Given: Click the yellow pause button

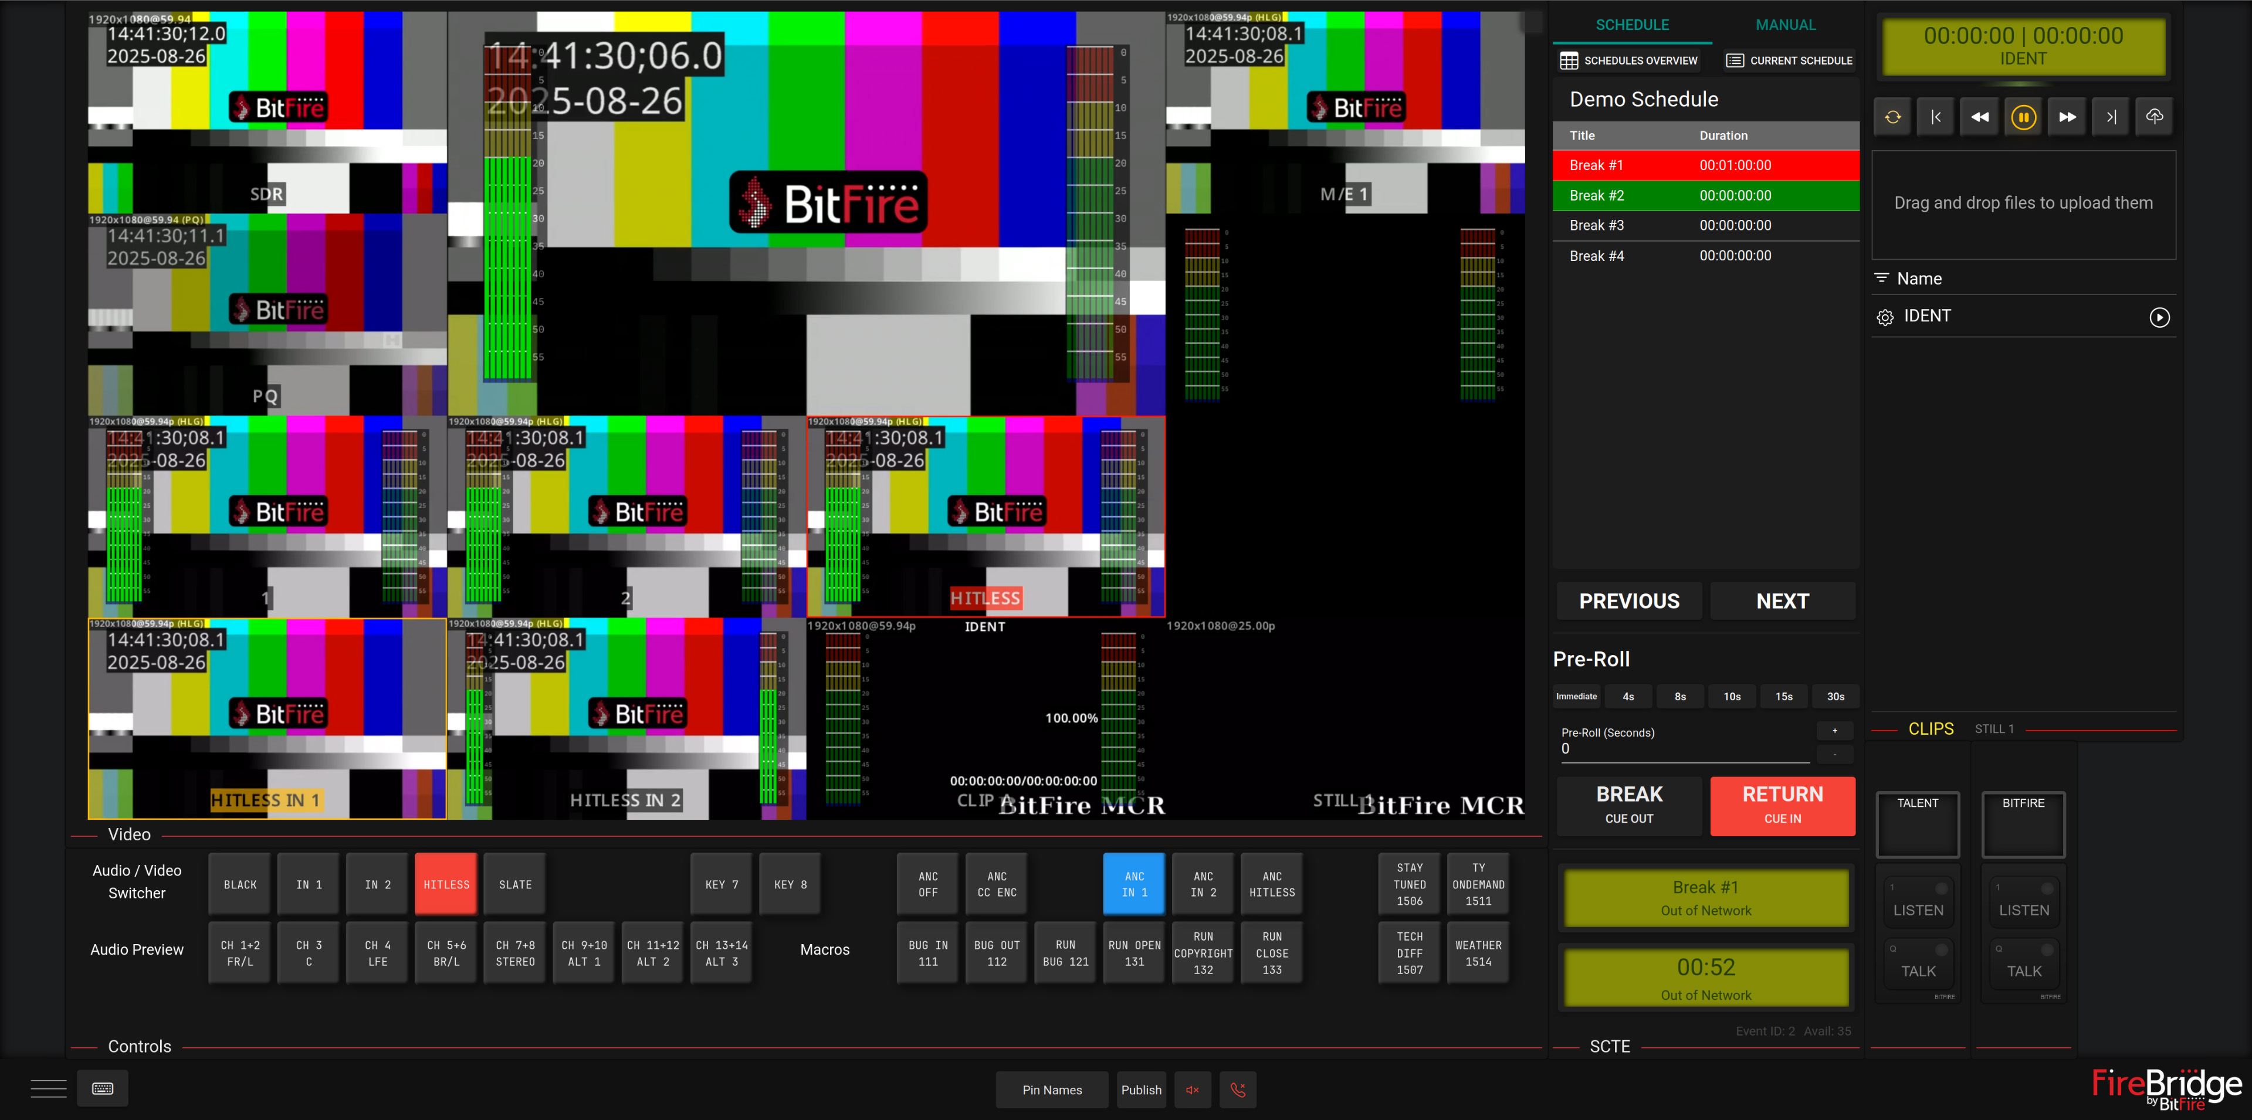Looking at the screenshot, I should (2024, 117).
